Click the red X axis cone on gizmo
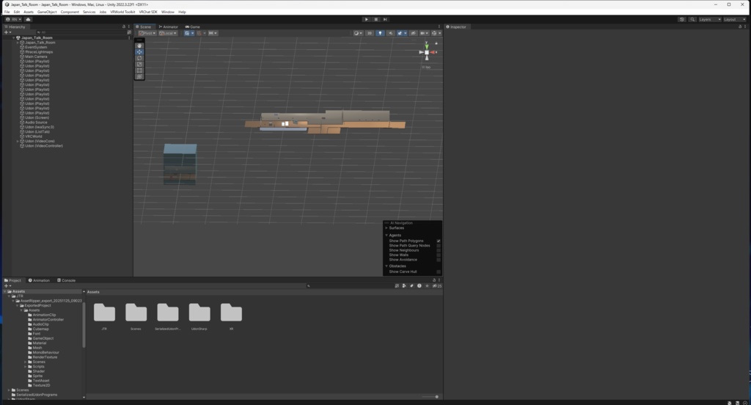The width and height of the screenshot is (751, 405). 433,52
